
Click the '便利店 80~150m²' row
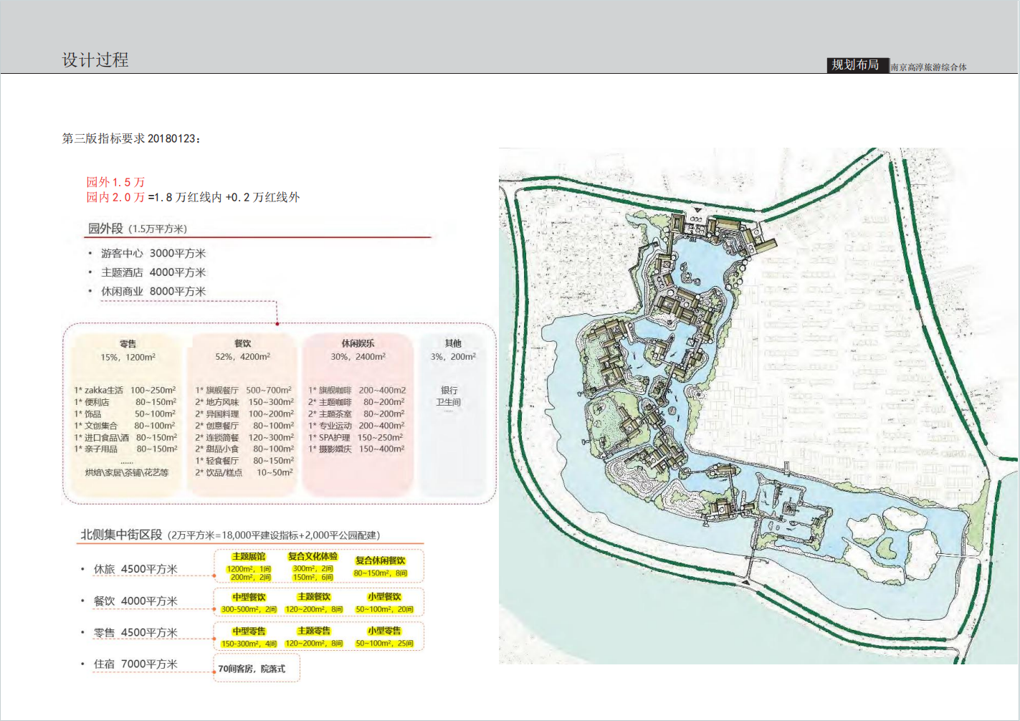point(125,402)
